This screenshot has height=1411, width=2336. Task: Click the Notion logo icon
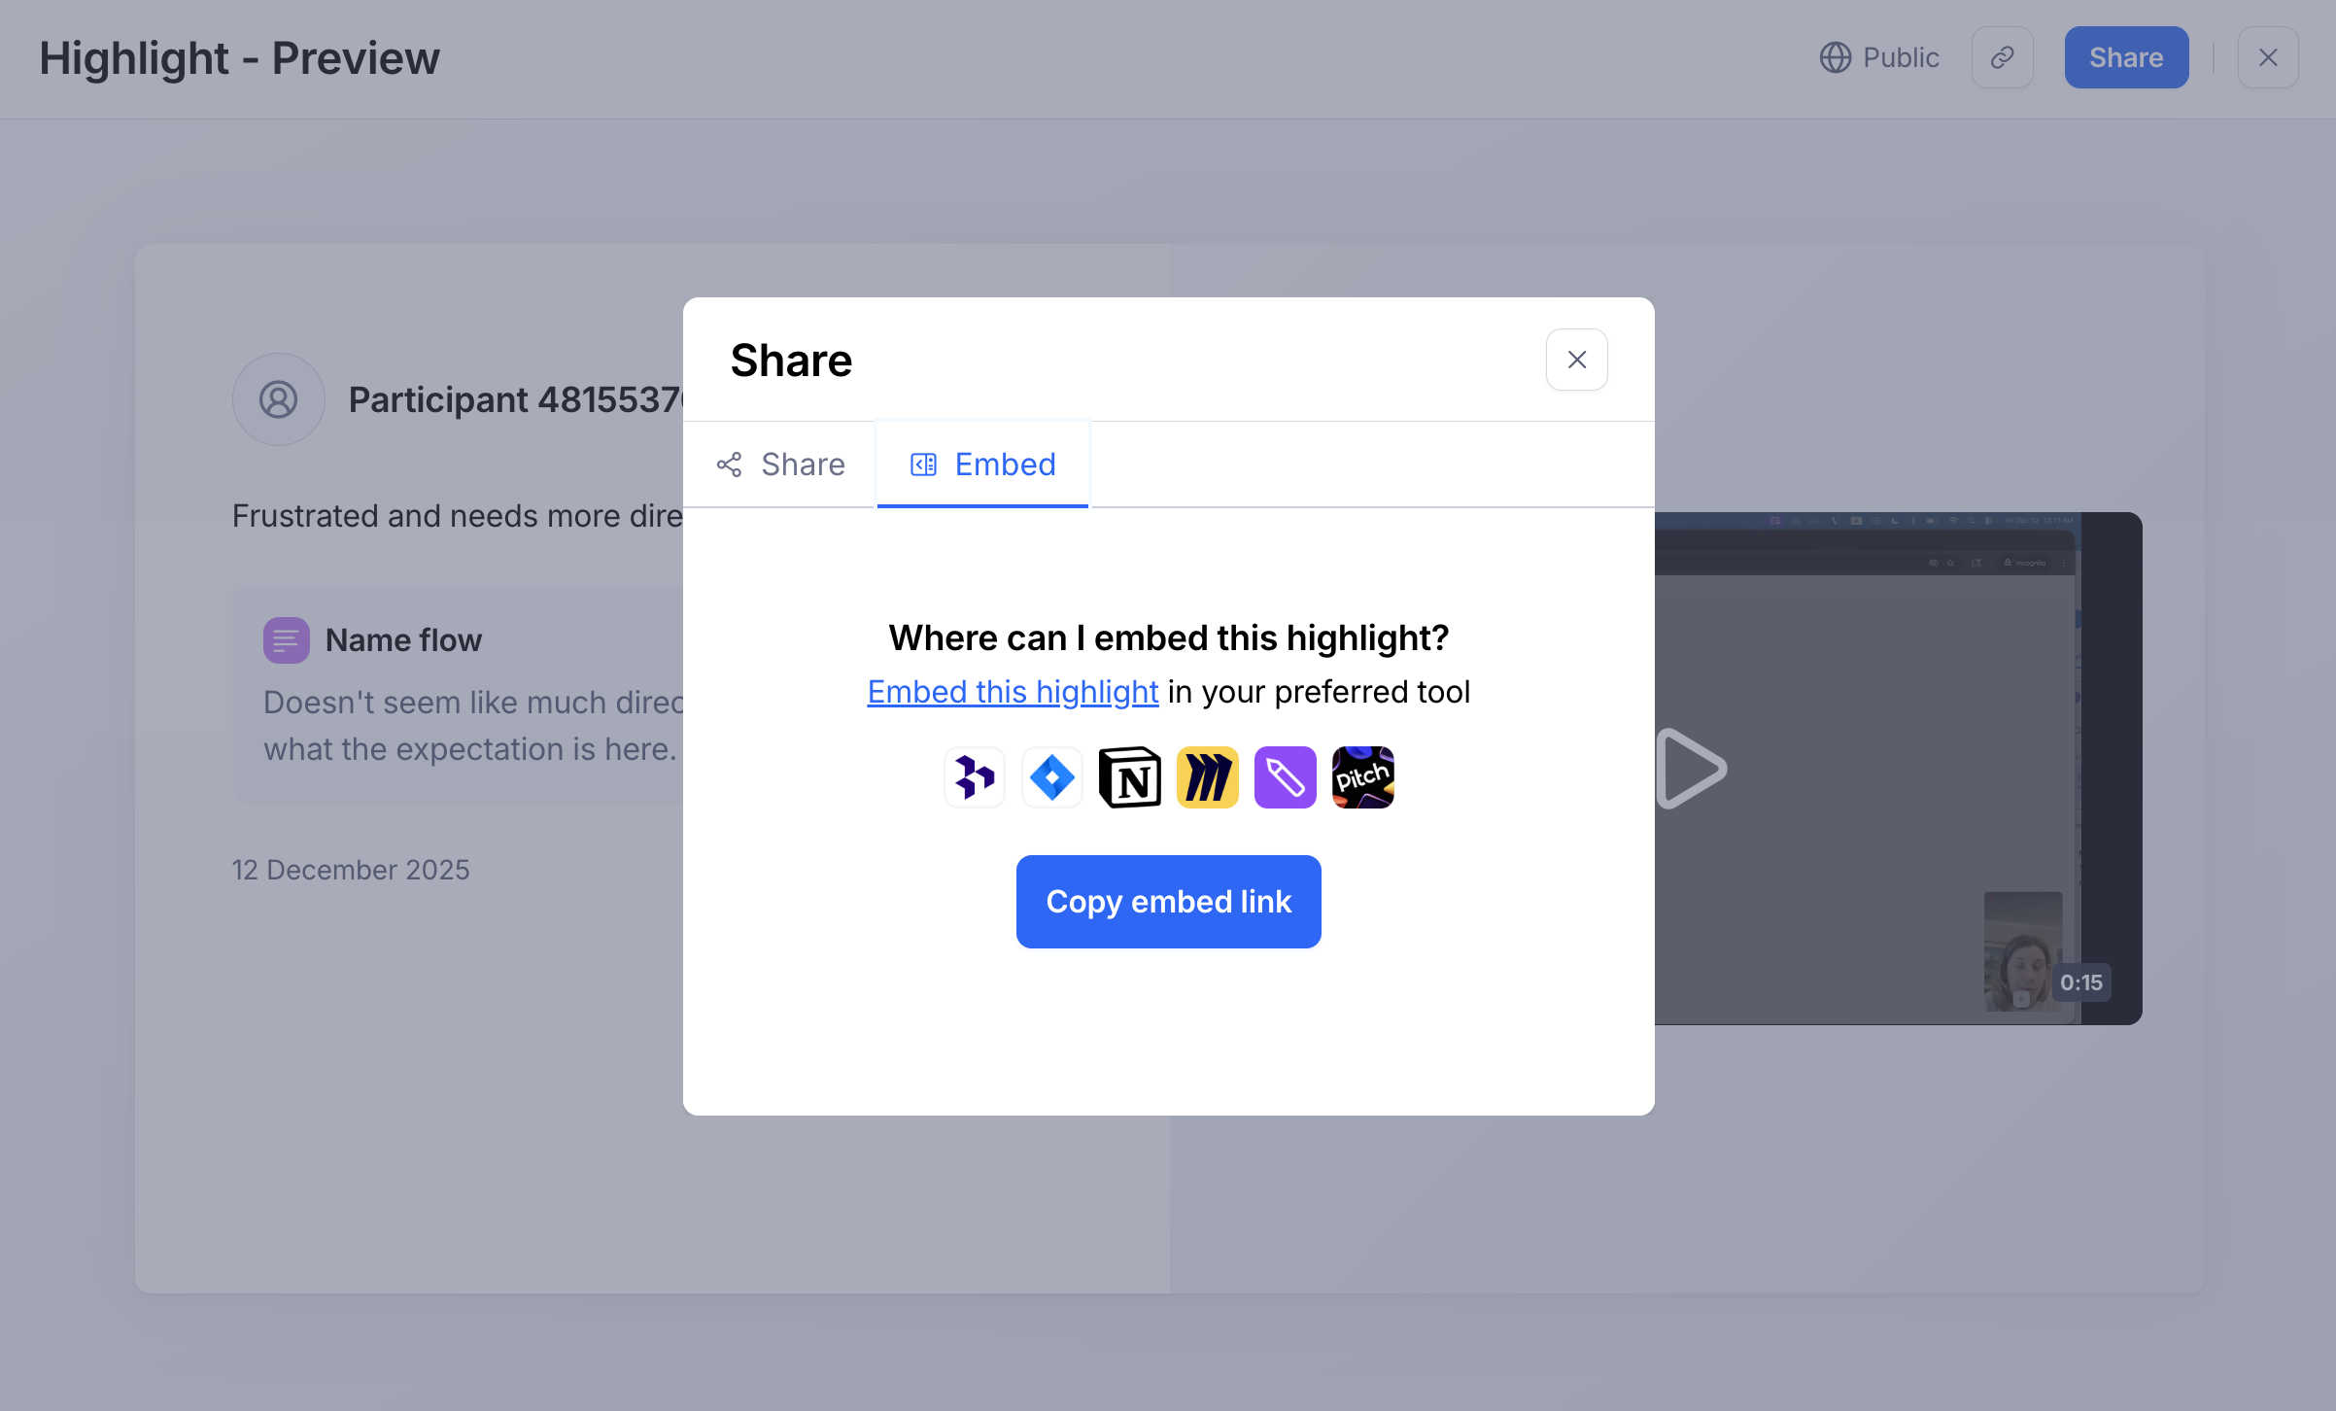click(x=1130, y=777)
